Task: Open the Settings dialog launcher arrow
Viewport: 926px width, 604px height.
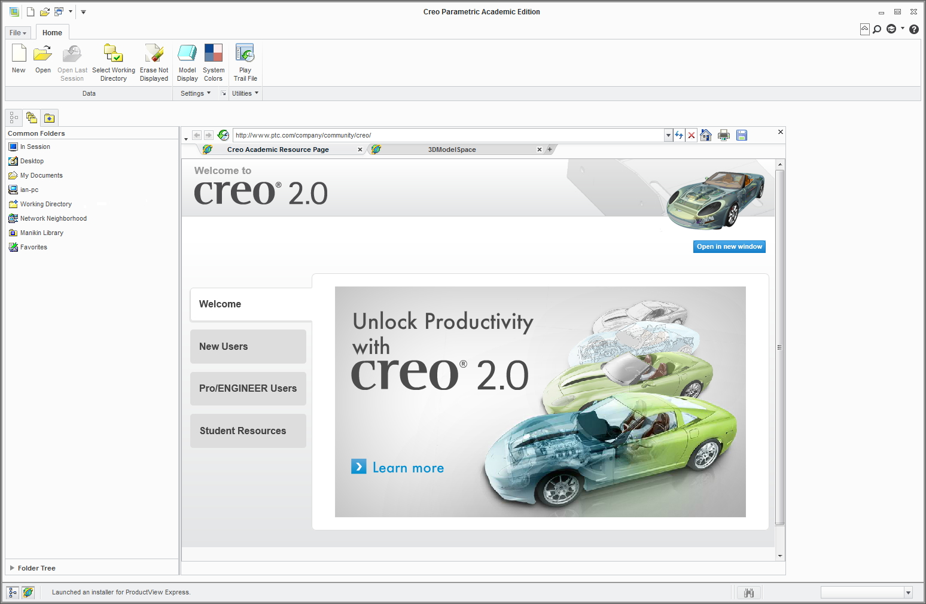Action: (x=223, y=93)
